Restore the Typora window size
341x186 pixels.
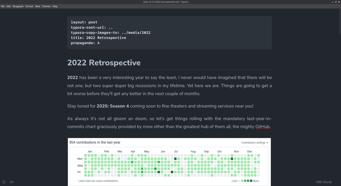pos(336,2)
